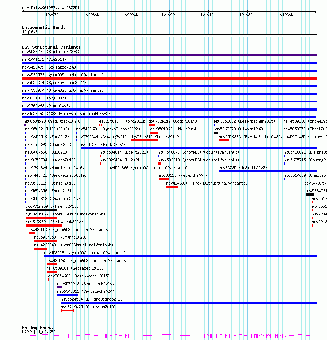
Task: Click esv3581866 (Uddin2014) label
Action: (174, 129)
